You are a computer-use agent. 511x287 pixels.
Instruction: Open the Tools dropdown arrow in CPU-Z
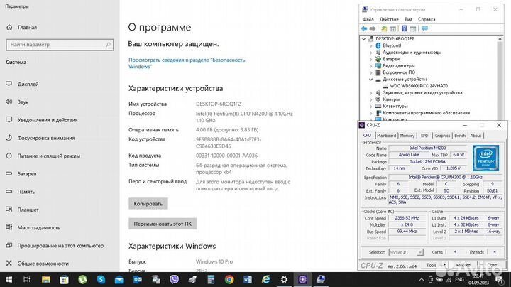pyautogui.click(x=444, y=264)
